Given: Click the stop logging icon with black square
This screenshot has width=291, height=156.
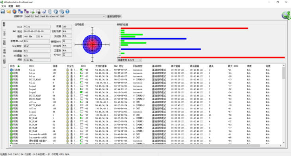Looking at the screenshot, I should (38, 12).
